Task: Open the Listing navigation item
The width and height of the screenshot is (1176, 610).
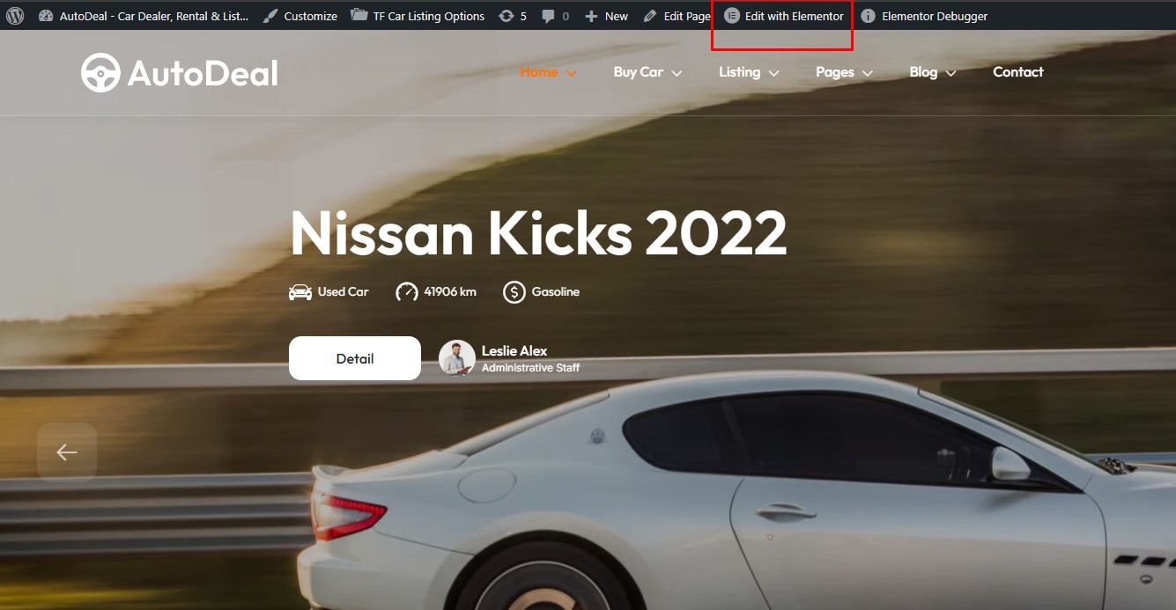Action: [x=739, y=72]
